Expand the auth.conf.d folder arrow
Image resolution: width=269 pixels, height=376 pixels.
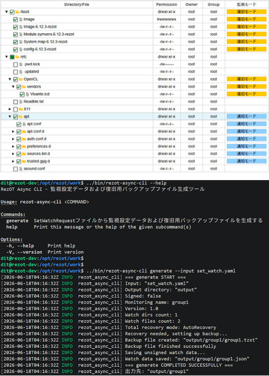click(x=13, y=139)
